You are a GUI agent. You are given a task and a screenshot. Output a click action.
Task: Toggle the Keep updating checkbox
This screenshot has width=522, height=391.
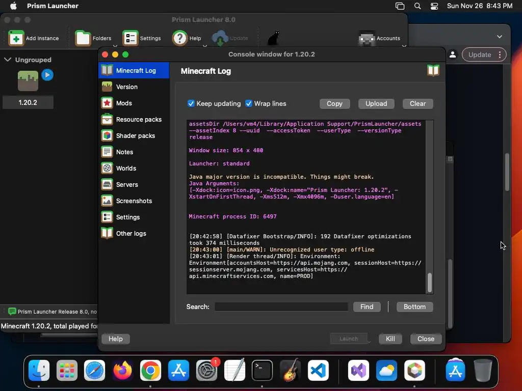pos(191,103)
